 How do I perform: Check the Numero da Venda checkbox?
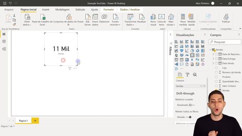216,72
